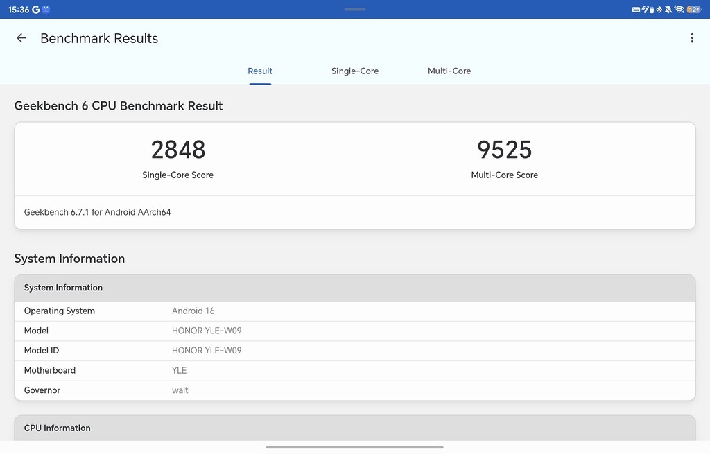Viewport: 710px width, 454px height.
Task: Tap the notification icon next to the G
Action: coord(46,10)
